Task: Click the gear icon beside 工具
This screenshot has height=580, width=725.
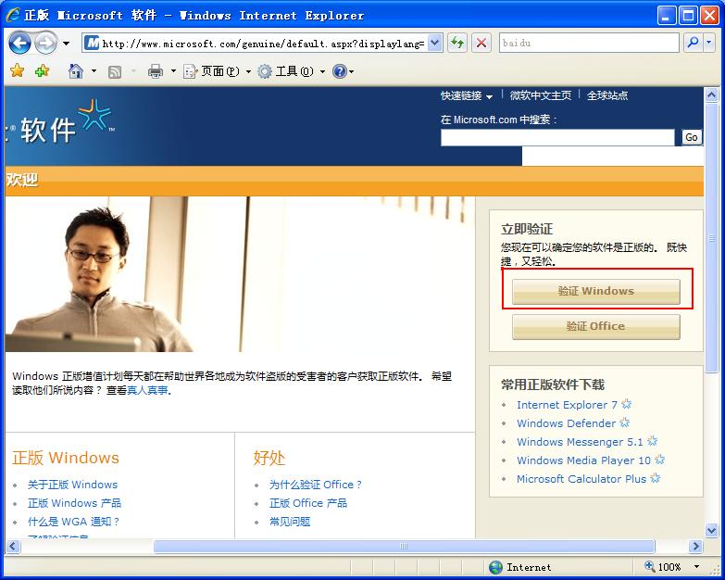Action: pos(265,71)
